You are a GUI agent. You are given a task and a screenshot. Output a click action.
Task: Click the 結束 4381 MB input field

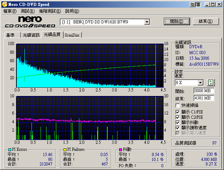[204, 98]
